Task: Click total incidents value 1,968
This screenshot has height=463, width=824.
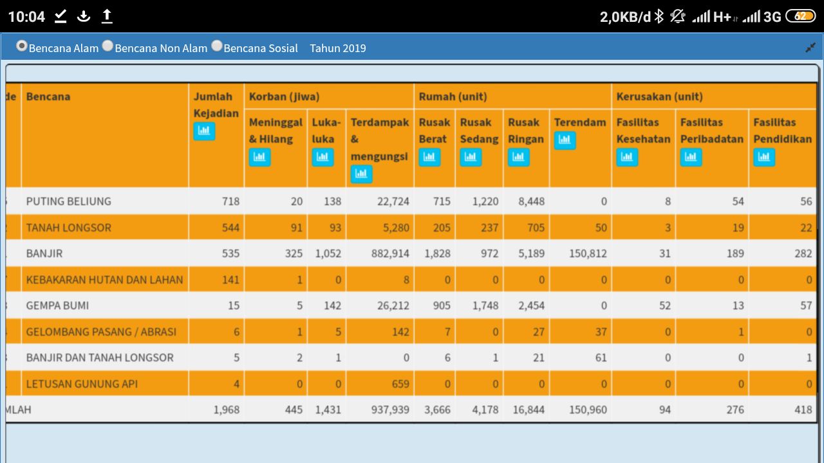Action: [226, 410]
